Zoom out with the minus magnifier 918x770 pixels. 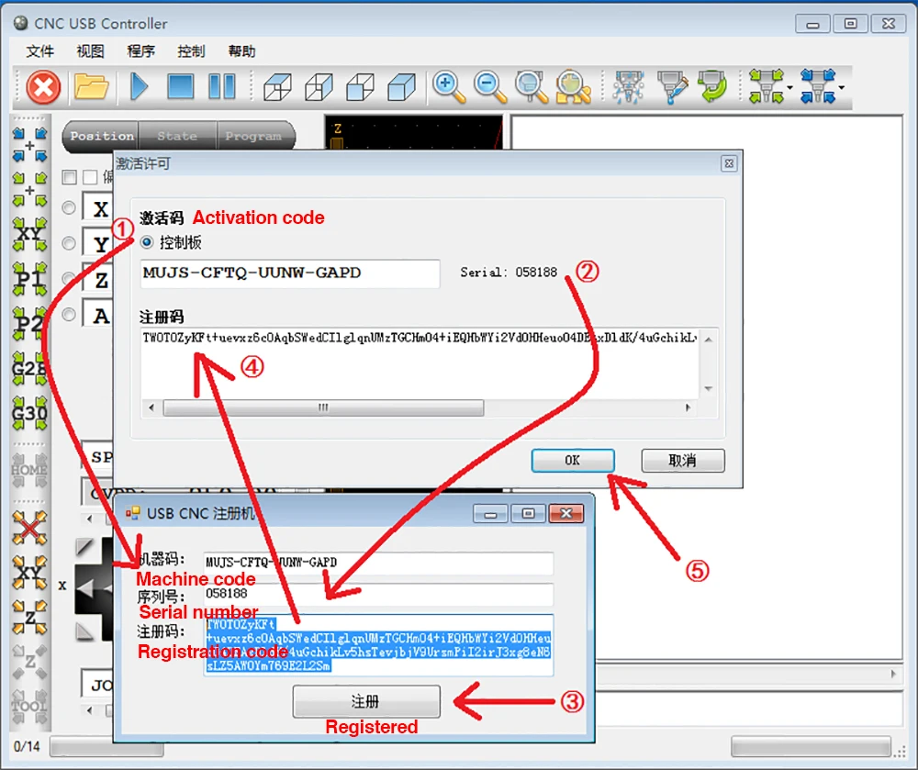(x=489, y=86)
